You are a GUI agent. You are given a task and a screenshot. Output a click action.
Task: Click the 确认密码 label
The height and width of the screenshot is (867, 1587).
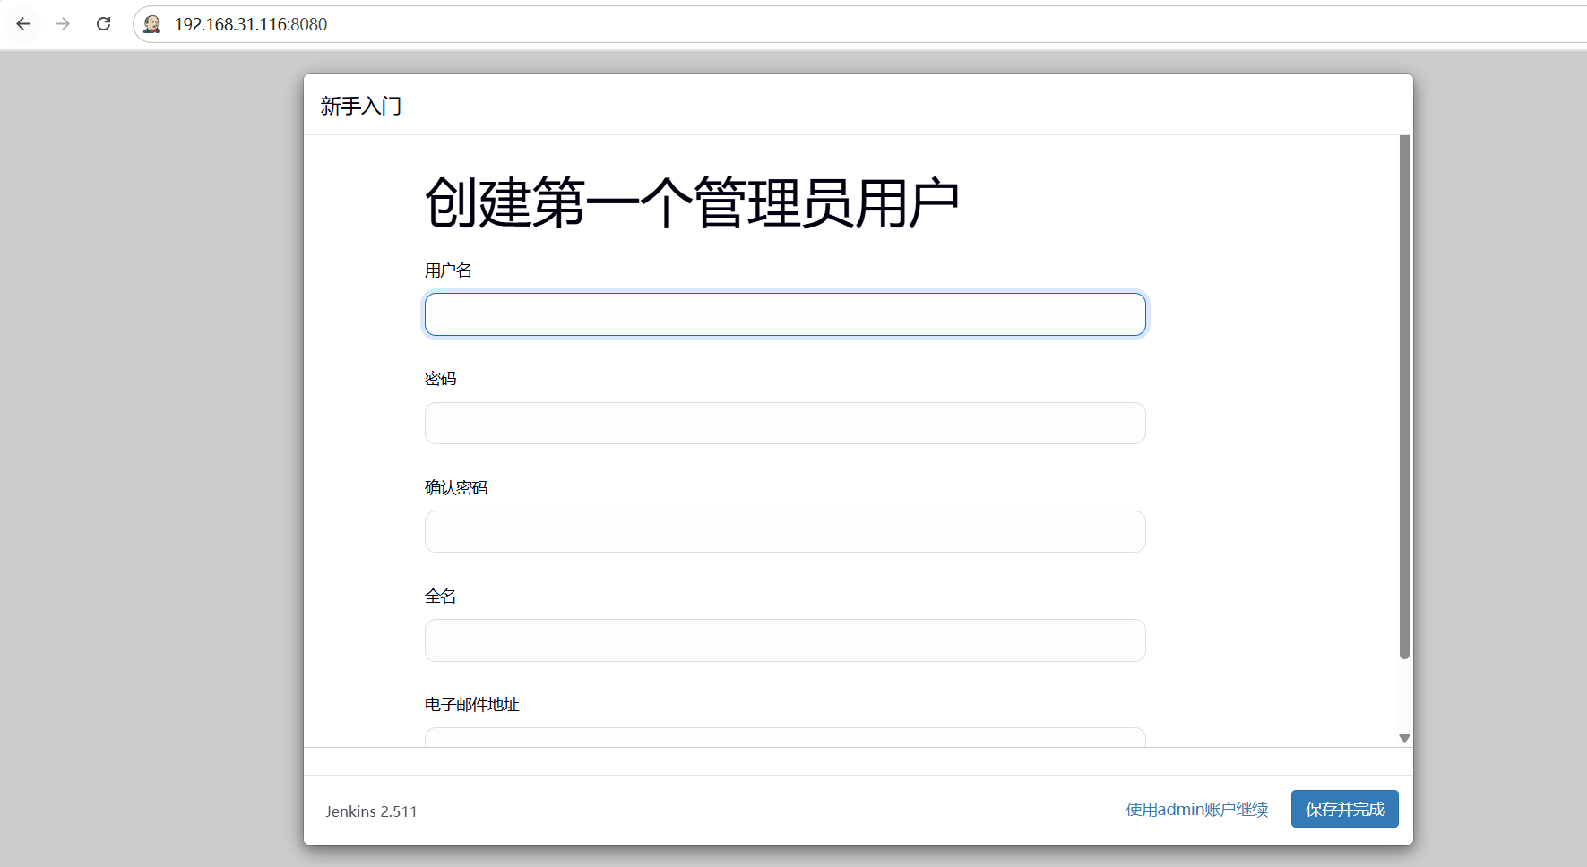[456, 487]
